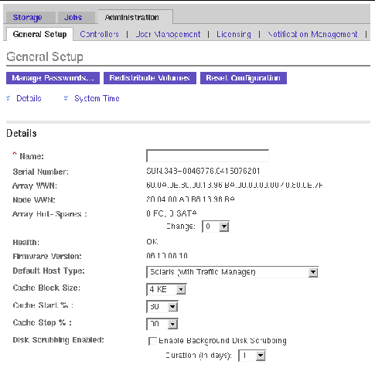Click the Default Host Type label
The height and width of the screenshot is (368, 375).
tap(49, 271)
